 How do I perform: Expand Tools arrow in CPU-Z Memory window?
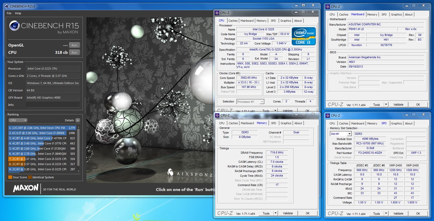tap(275, 213)
